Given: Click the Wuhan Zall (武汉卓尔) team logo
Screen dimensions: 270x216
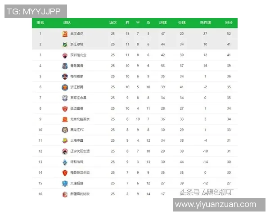Looking at the screenshot, I should click(65, 34).
